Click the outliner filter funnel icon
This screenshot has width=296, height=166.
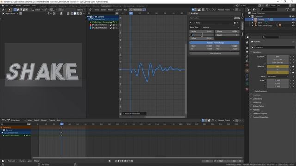[288, 9]
